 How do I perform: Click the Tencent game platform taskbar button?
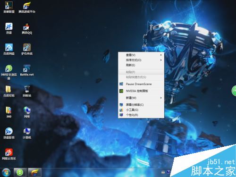click(34, 172)
